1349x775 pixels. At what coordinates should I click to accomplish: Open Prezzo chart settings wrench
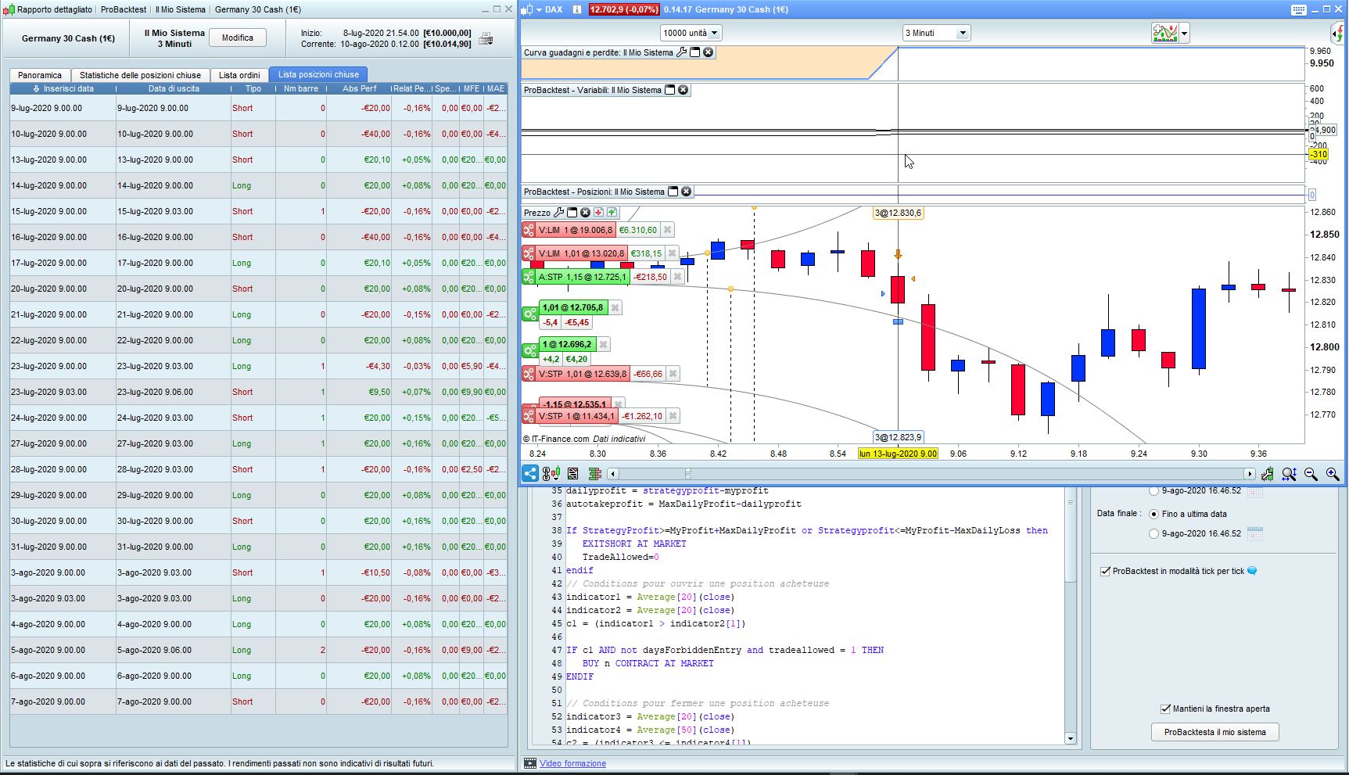[x=558, y=213]
